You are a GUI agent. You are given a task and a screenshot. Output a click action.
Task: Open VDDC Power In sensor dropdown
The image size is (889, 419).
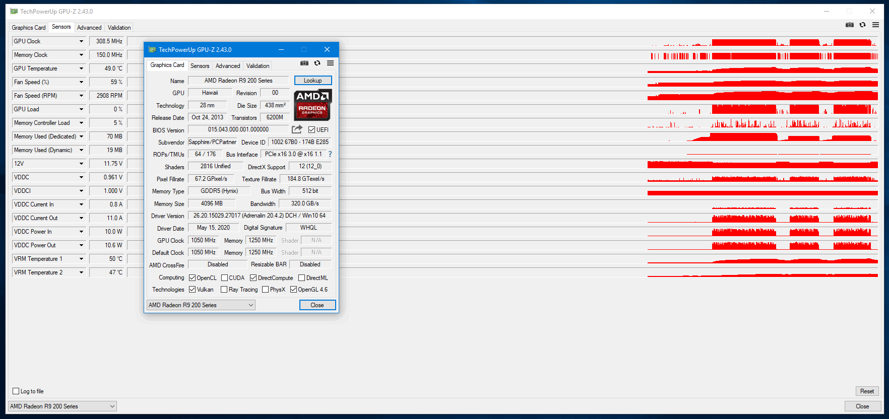(81, 232)
